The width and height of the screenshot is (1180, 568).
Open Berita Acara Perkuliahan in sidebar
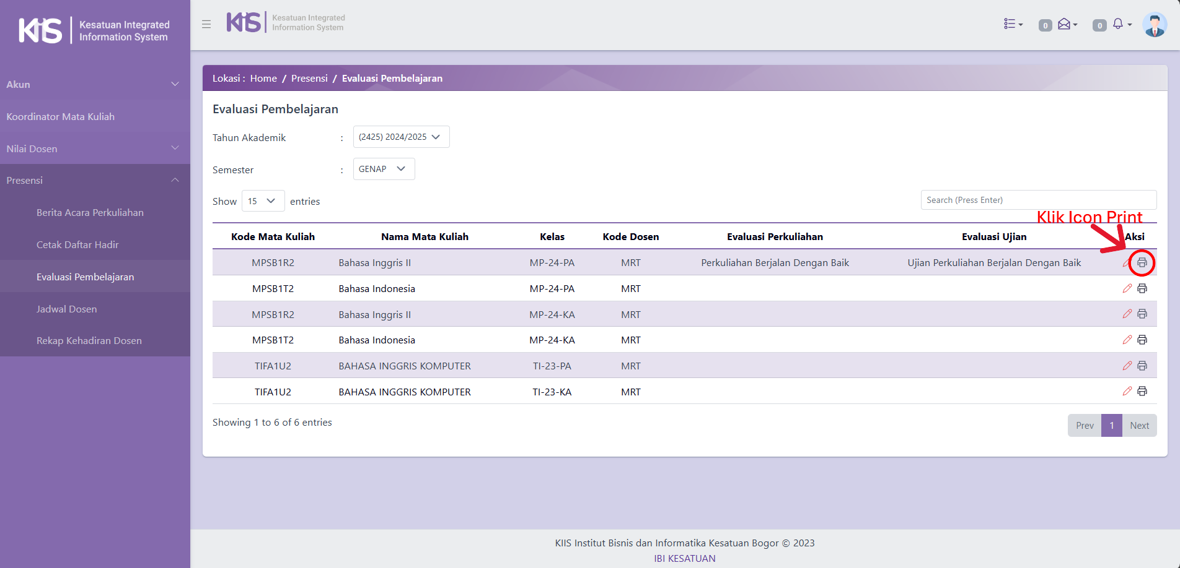(x=90, y=212)
